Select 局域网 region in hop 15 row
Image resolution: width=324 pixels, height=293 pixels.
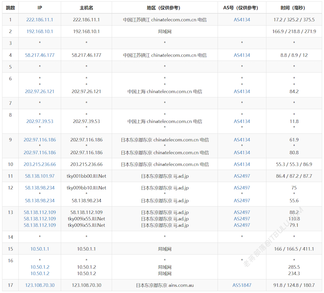point(165,249)
